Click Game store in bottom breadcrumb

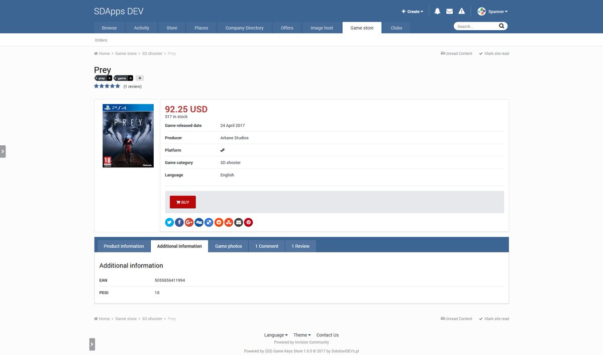pos(126,319)
